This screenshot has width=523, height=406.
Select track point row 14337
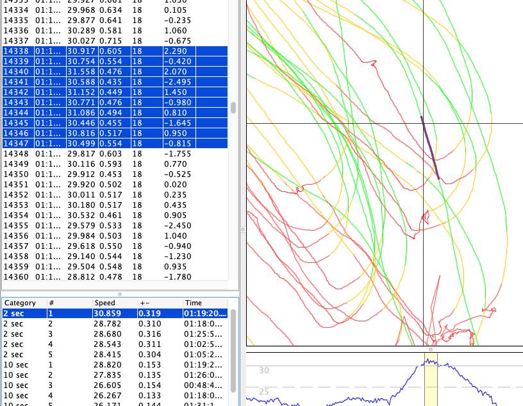click(115, 41)
